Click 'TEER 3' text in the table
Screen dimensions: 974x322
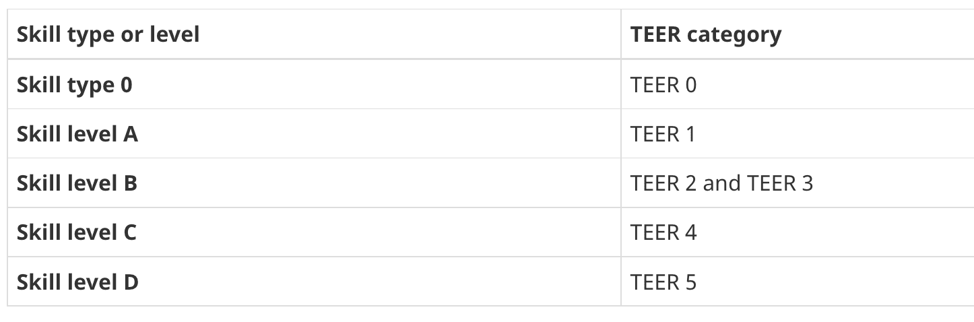tap(780, 183)
